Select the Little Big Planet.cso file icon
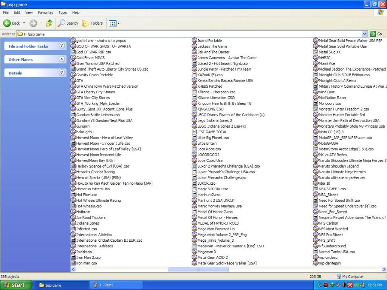 tap(194, 137)
